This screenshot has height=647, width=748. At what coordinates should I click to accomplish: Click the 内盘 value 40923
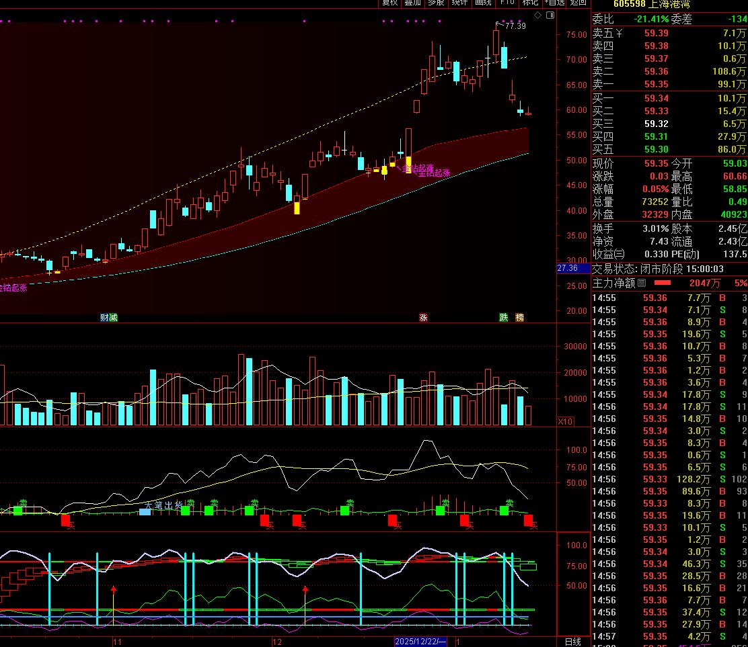click(734, 215)
